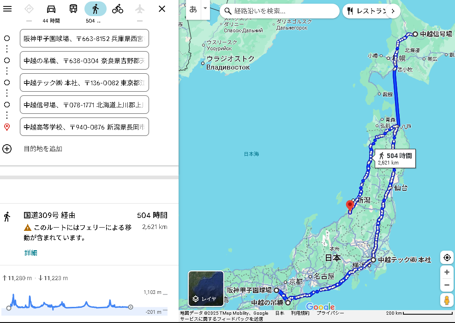
Task: Click the 中越テック㈱ 本社 map marker
Action: 373,260
